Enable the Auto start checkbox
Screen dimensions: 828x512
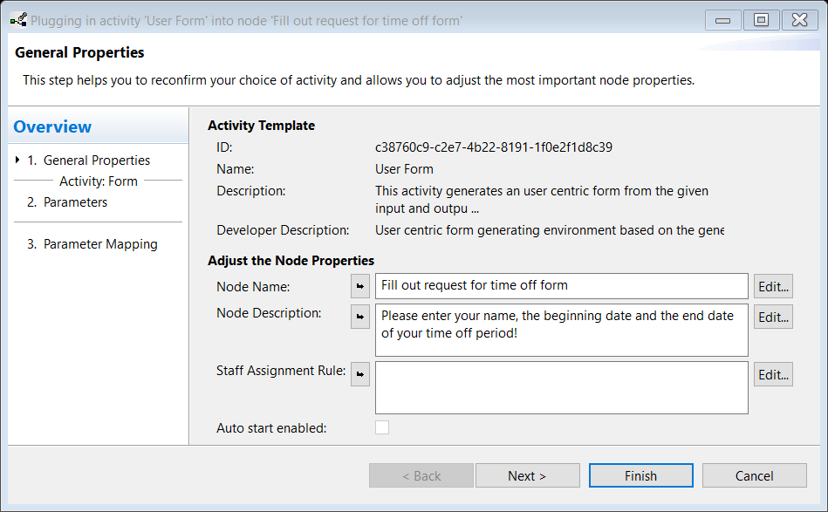382,427
